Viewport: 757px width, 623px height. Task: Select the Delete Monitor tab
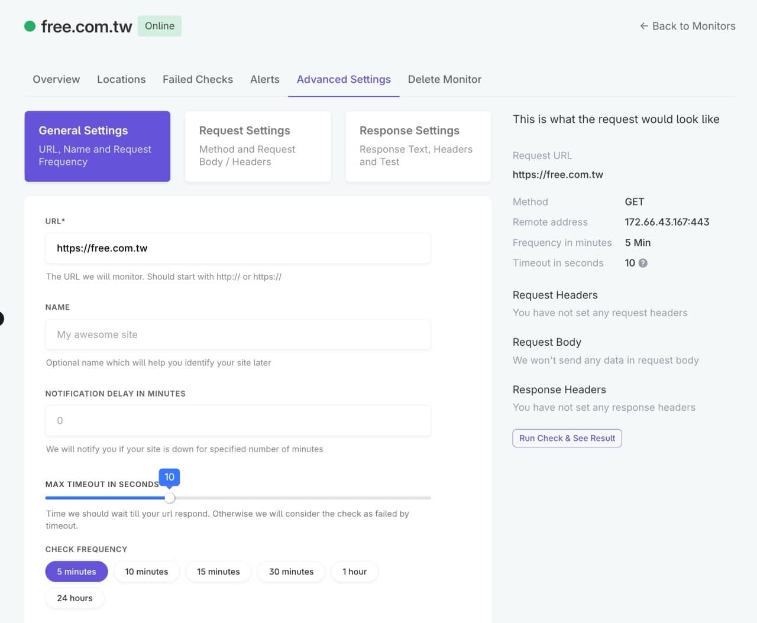click(444, 79)
